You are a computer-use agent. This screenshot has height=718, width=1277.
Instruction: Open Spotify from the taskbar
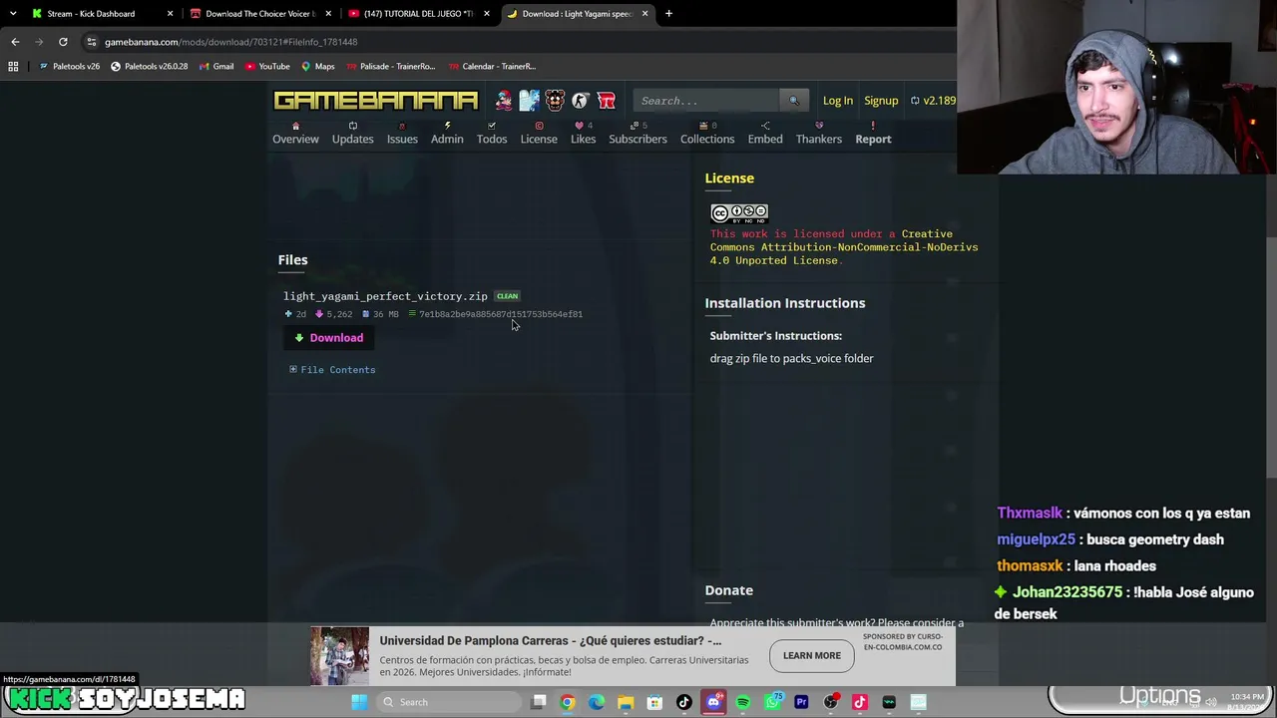coord(743,702)
